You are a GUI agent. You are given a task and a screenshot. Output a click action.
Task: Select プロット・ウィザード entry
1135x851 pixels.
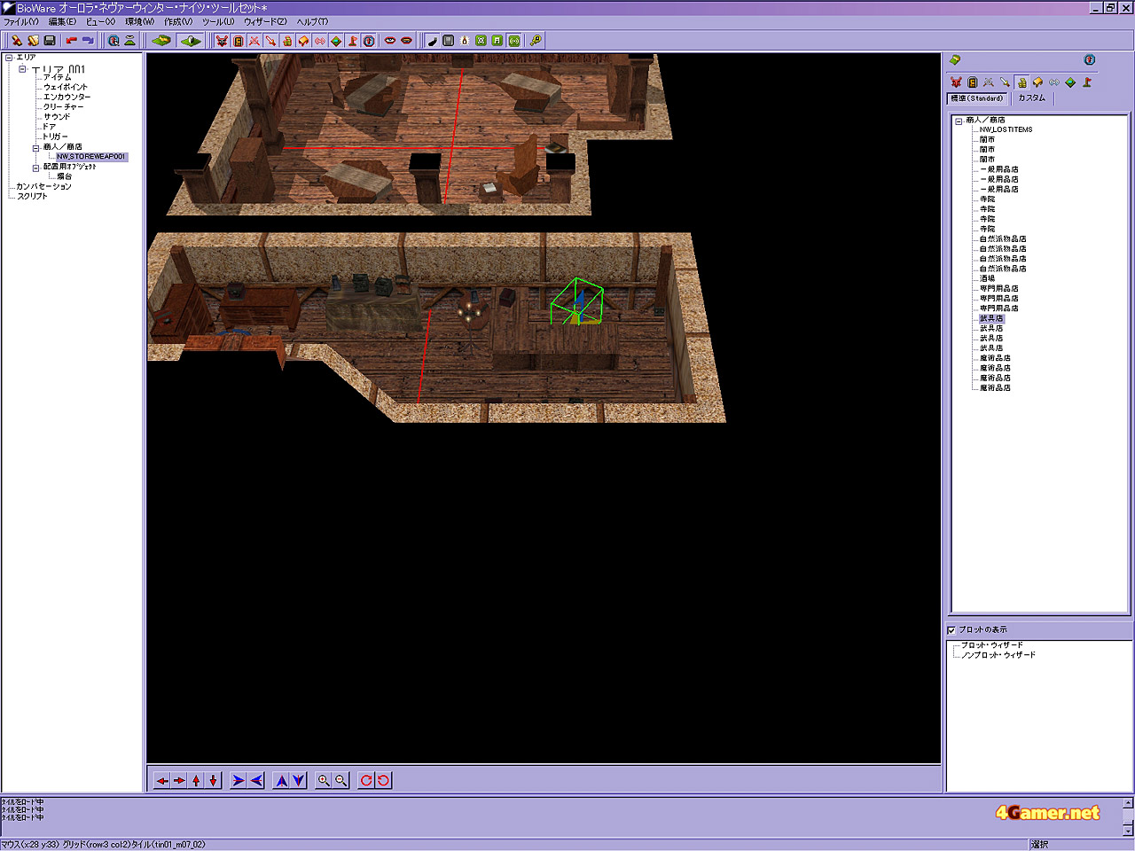coord(992,645)
